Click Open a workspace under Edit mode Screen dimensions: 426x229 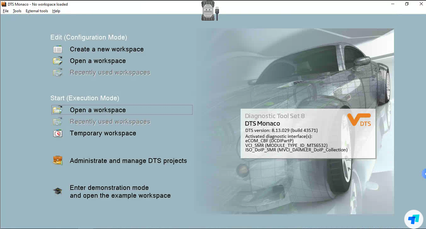(x=98, y=61)
